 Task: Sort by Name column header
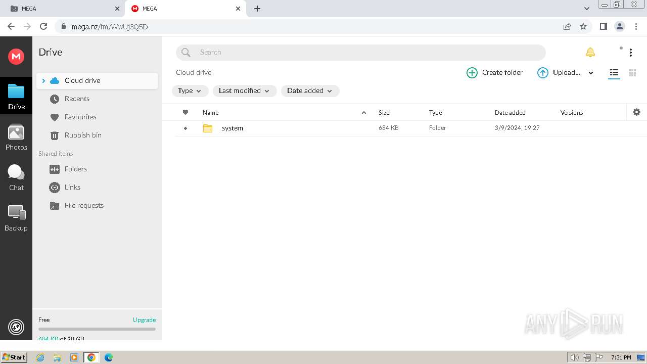tap(210, 113)
